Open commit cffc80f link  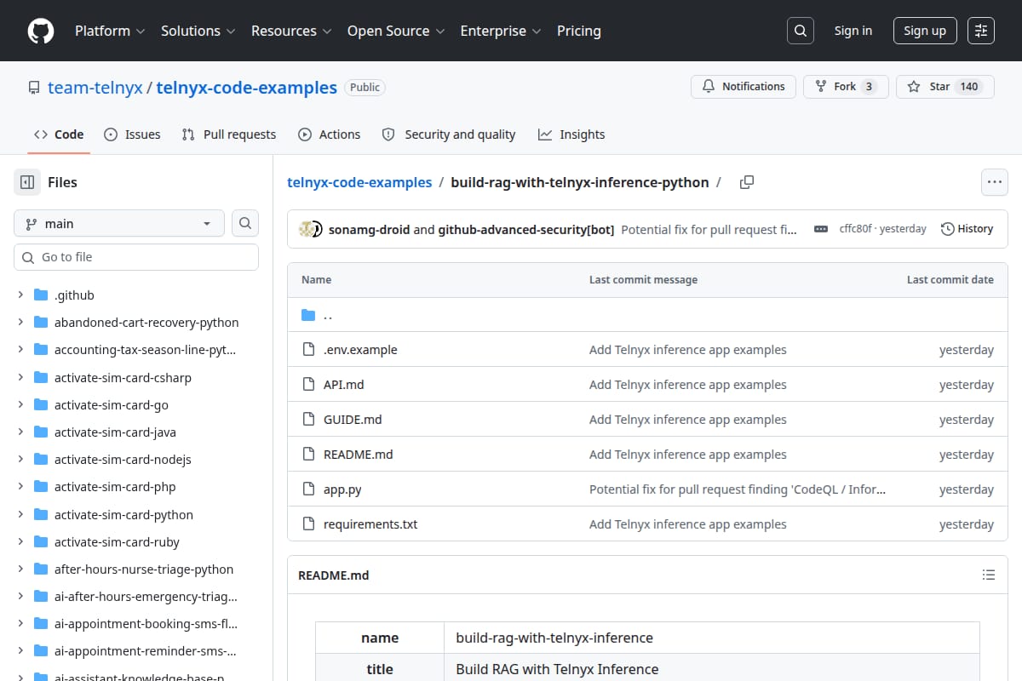coord(856,229)
